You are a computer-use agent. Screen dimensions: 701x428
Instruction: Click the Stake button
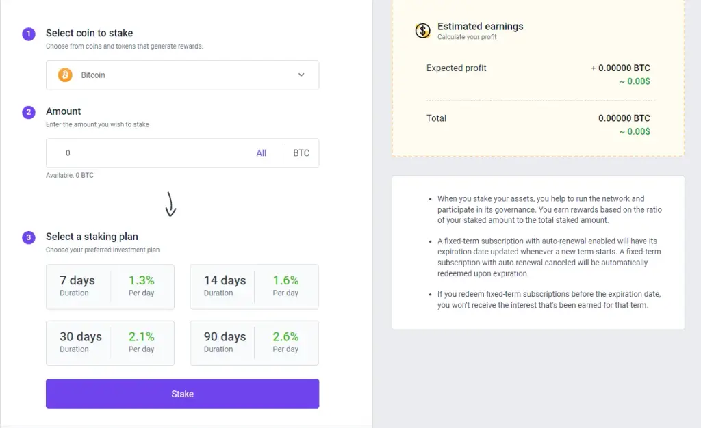pos(182,394)
